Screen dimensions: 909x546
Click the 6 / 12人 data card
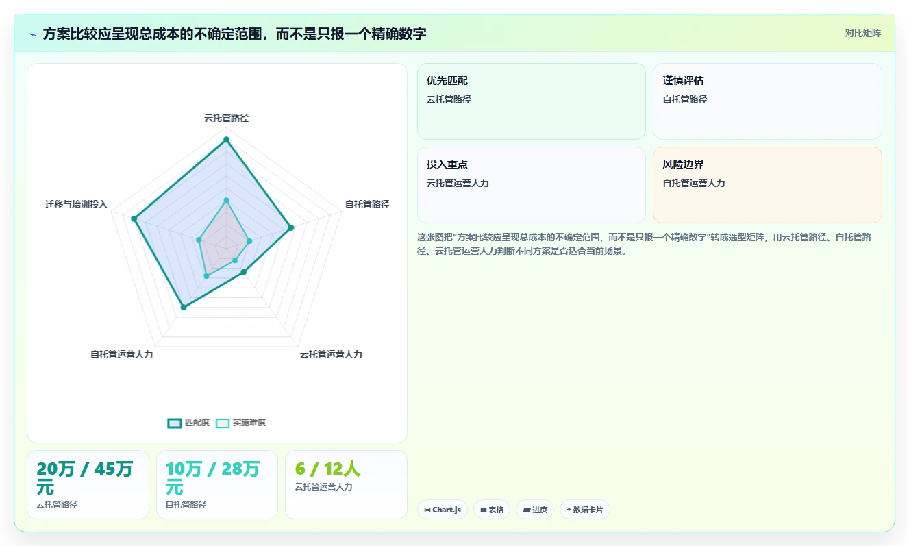click(346, 484)
